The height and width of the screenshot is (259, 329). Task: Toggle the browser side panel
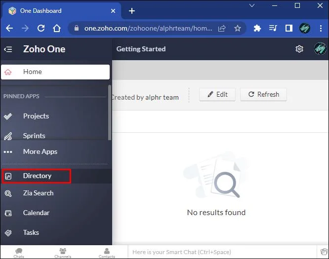point(288,28)
